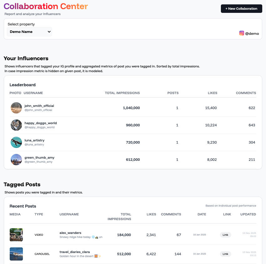Click green_thumb_amy avatar photo
The image size is (266, 264).
16,160
